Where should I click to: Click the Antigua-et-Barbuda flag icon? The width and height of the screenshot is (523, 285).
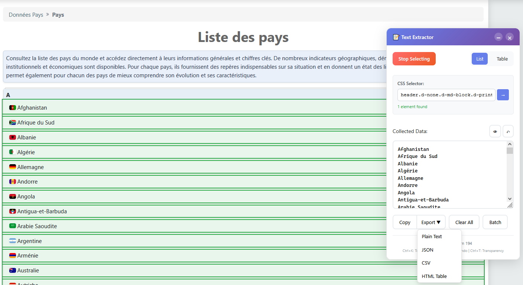point(13,211)
